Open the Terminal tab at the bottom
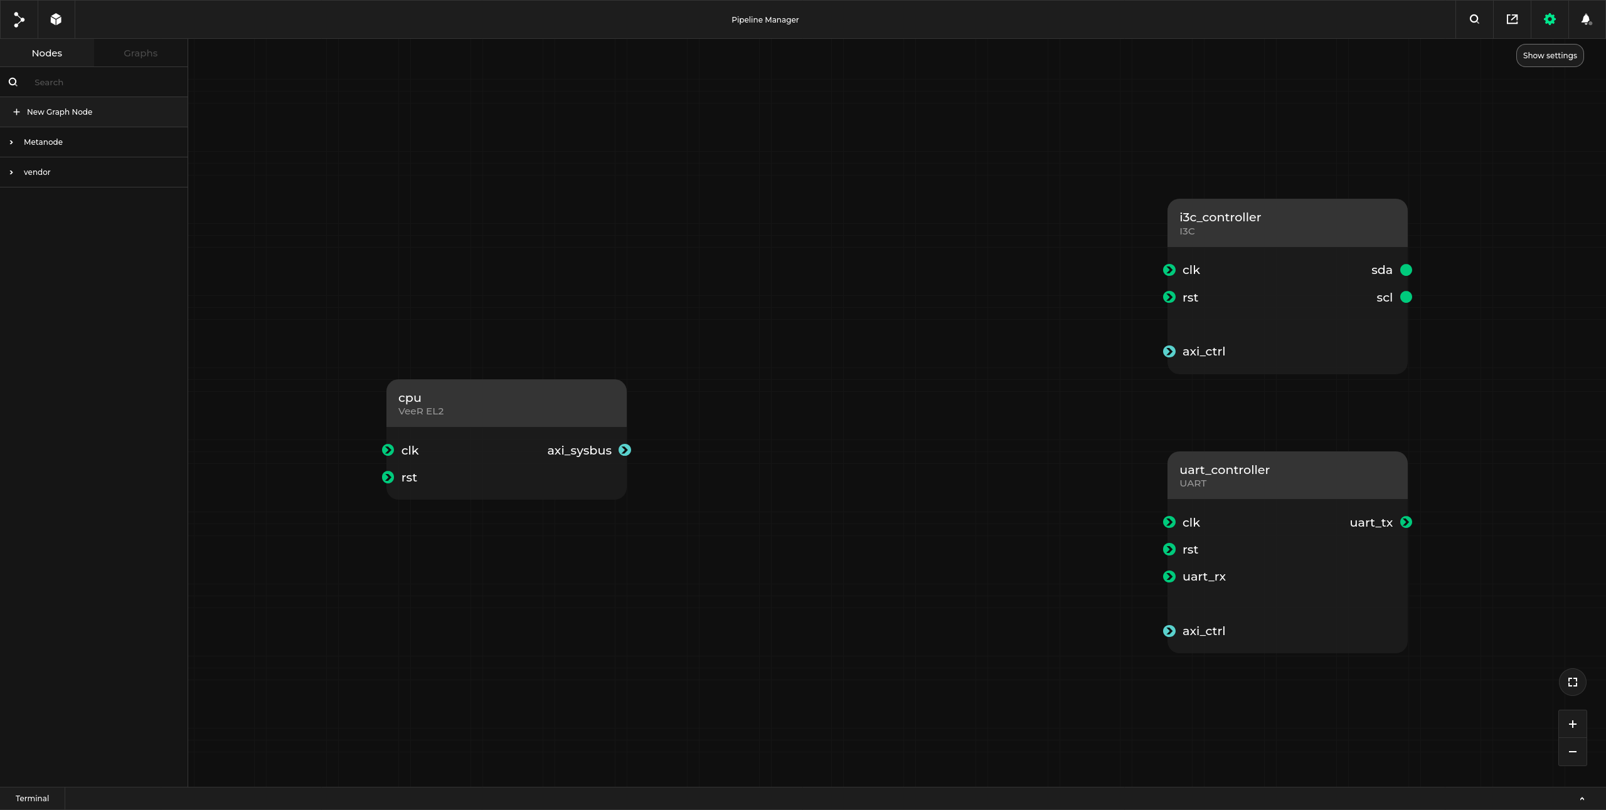The height and width of the screenshot is (810, 1606). pyautogui.click(x=32, y=798)
